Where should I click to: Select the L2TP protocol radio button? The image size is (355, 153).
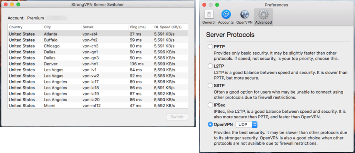tap(210, 66)
